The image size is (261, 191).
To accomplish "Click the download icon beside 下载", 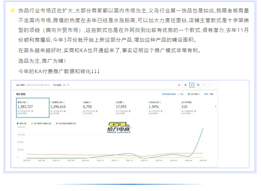I will coord(178,94).
